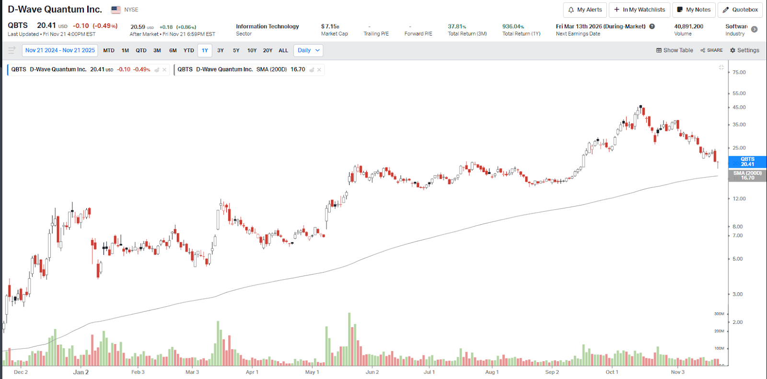Open the My Notes button
The image size is (767, 379).
point(694,10)
